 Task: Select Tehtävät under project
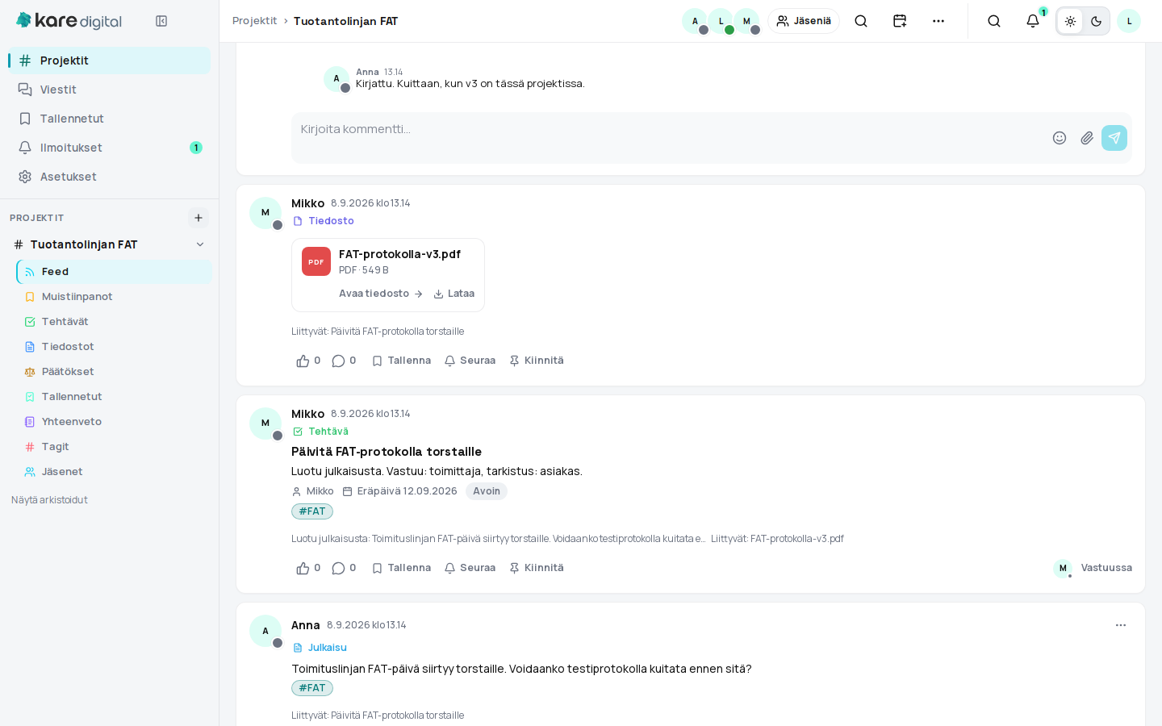pos(114,322)
